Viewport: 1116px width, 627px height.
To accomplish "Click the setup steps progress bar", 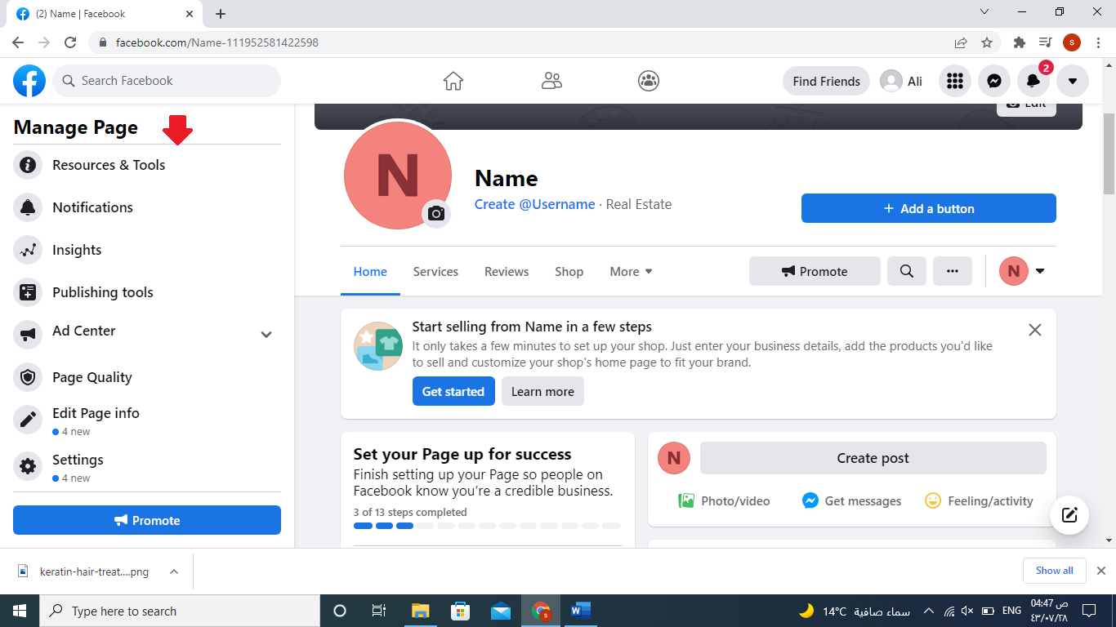I will 487,526.
